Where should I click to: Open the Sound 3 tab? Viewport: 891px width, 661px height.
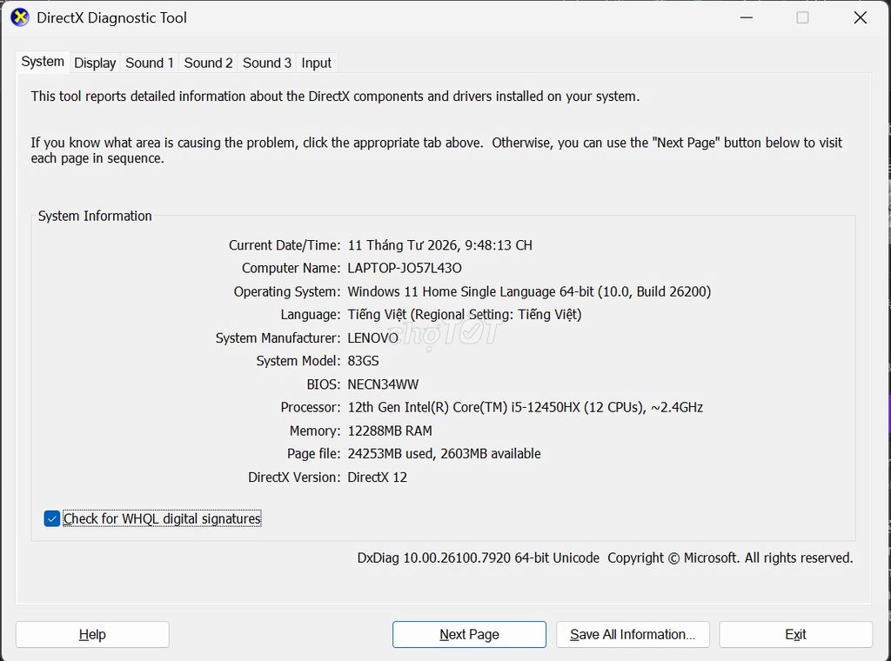267,63
